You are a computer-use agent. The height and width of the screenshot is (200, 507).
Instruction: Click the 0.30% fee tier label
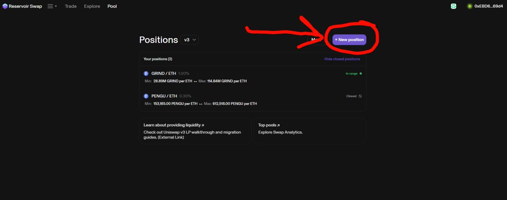point(185,96)
